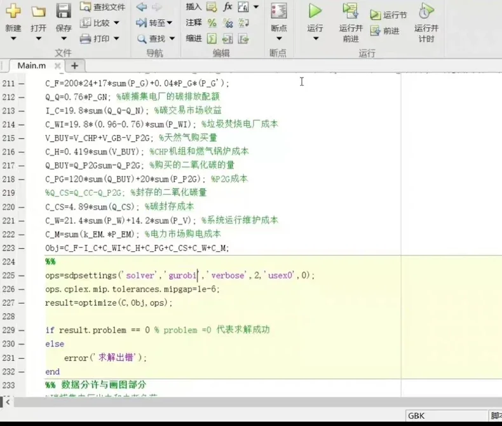
Task: Click the commented line '%Q_CS=Q_CC-Q_P2G;'
Action: click(x=85, y=193)
